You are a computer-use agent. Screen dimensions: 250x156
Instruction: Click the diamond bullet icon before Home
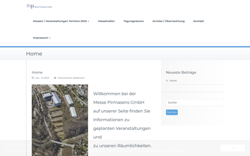[x=167, y=81]
